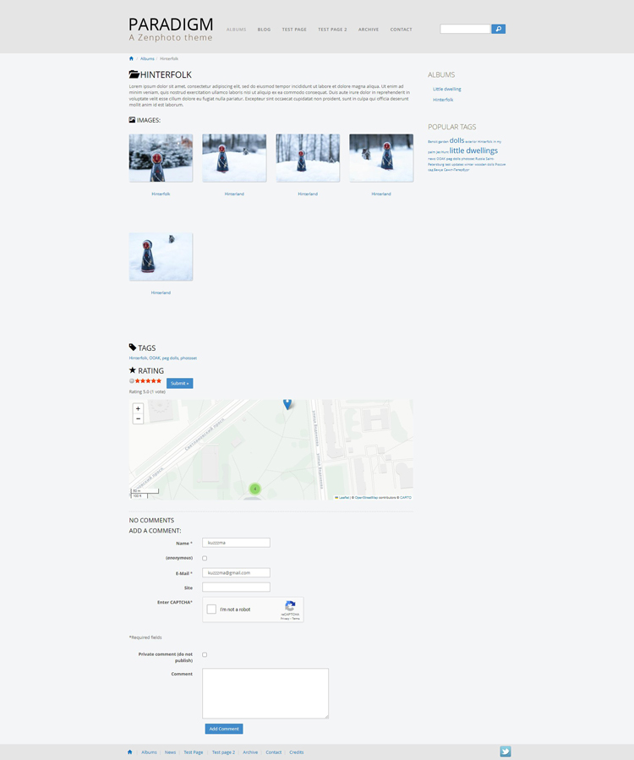Open the Archive menu in top navigation
Viewport: 634px width, 760px height.
pyautogui.click(x=369, y=30)
